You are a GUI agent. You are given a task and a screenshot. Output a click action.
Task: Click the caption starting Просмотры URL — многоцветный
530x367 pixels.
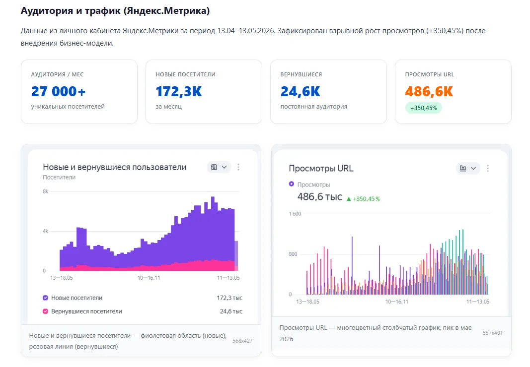376,333
